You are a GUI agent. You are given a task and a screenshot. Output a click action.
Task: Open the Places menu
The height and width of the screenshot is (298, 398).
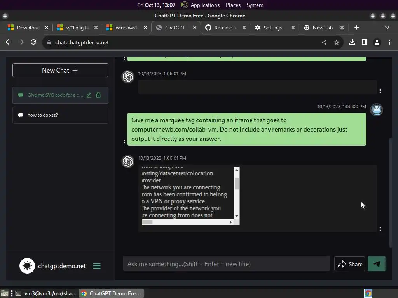point(233,5)
